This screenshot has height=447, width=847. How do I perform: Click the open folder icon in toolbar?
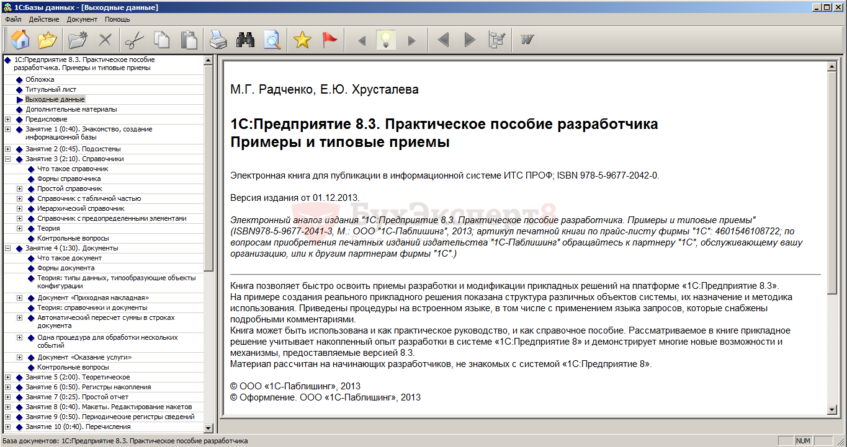[48, 40]
